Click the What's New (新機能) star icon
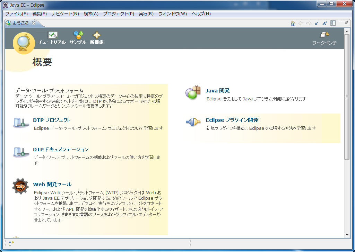The height and width of the screenshot is (252, 355). 97,35
